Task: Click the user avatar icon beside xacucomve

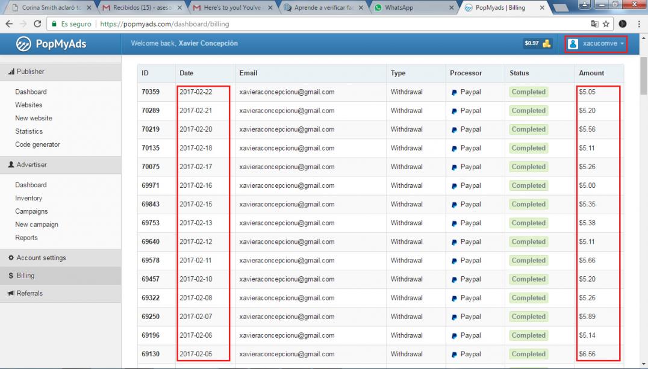Action: pyautogui.click(x=573, y=43)
